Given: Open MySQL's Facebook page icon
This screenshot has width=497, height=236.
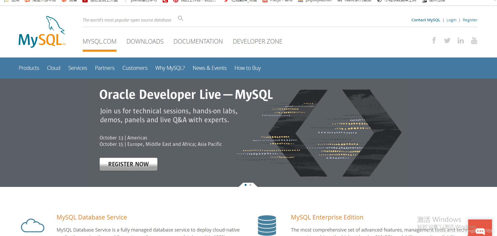Looking at the screenshot, I should [434, 40].
